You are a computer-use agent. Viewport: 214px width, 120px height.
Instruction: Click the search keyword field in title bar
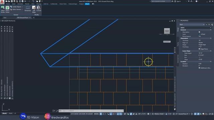pyautogui.click(x=161, y=1)
